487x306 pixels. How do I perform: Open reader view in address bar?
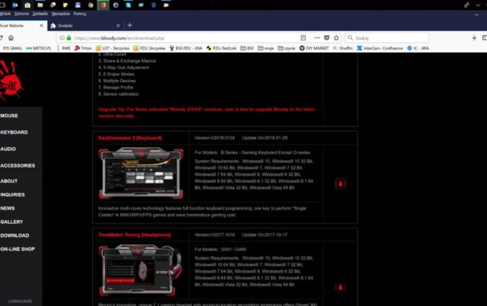(x=303, y=37)
